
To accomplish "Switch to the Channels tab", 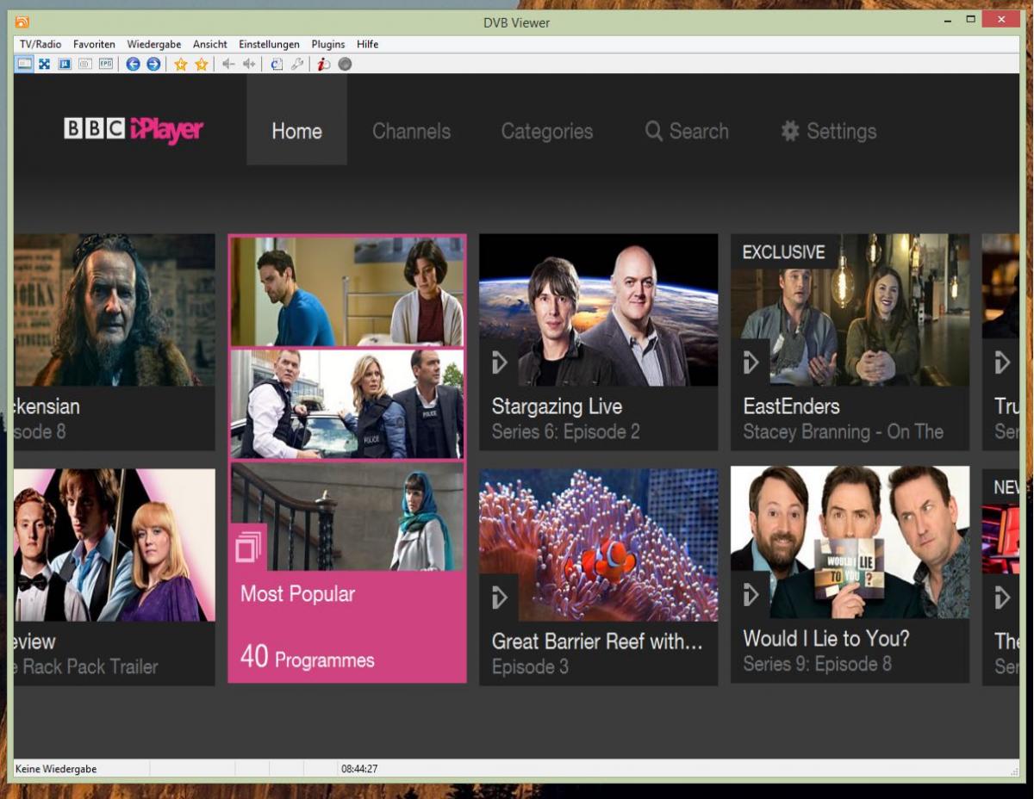I will 411,131.
